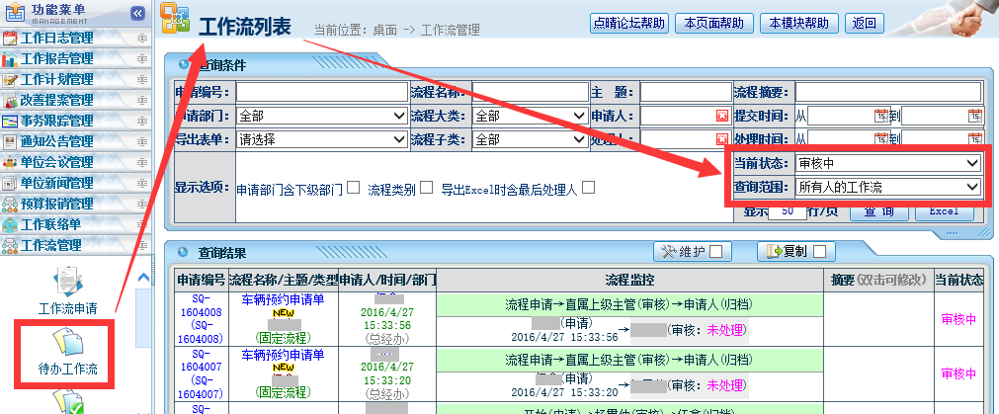The width and height of the screenshot is (999, 414).
Task: Collapse the sidebar with double-arrow icon
Action: 137,13
